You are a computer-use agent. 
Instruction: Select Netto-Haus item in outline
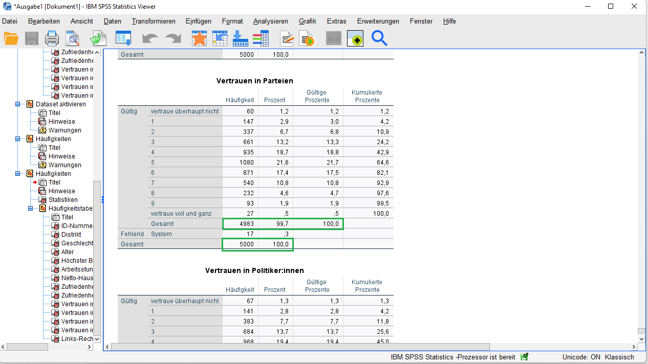[77, 278]
